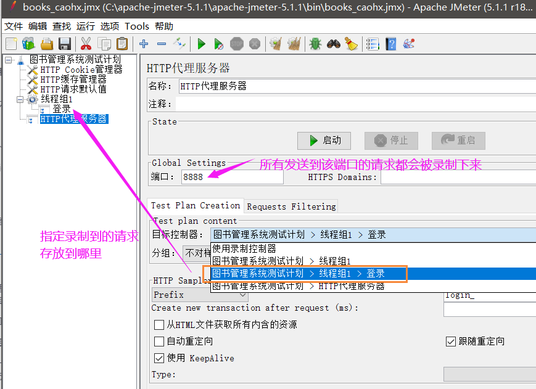Start the test with green play icon
The height and width of the screenshot is (389, 536).
pos(201,44)
